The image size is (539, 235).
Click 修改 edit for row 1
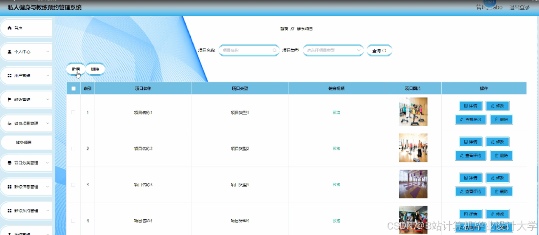click(x=497, y=105)
